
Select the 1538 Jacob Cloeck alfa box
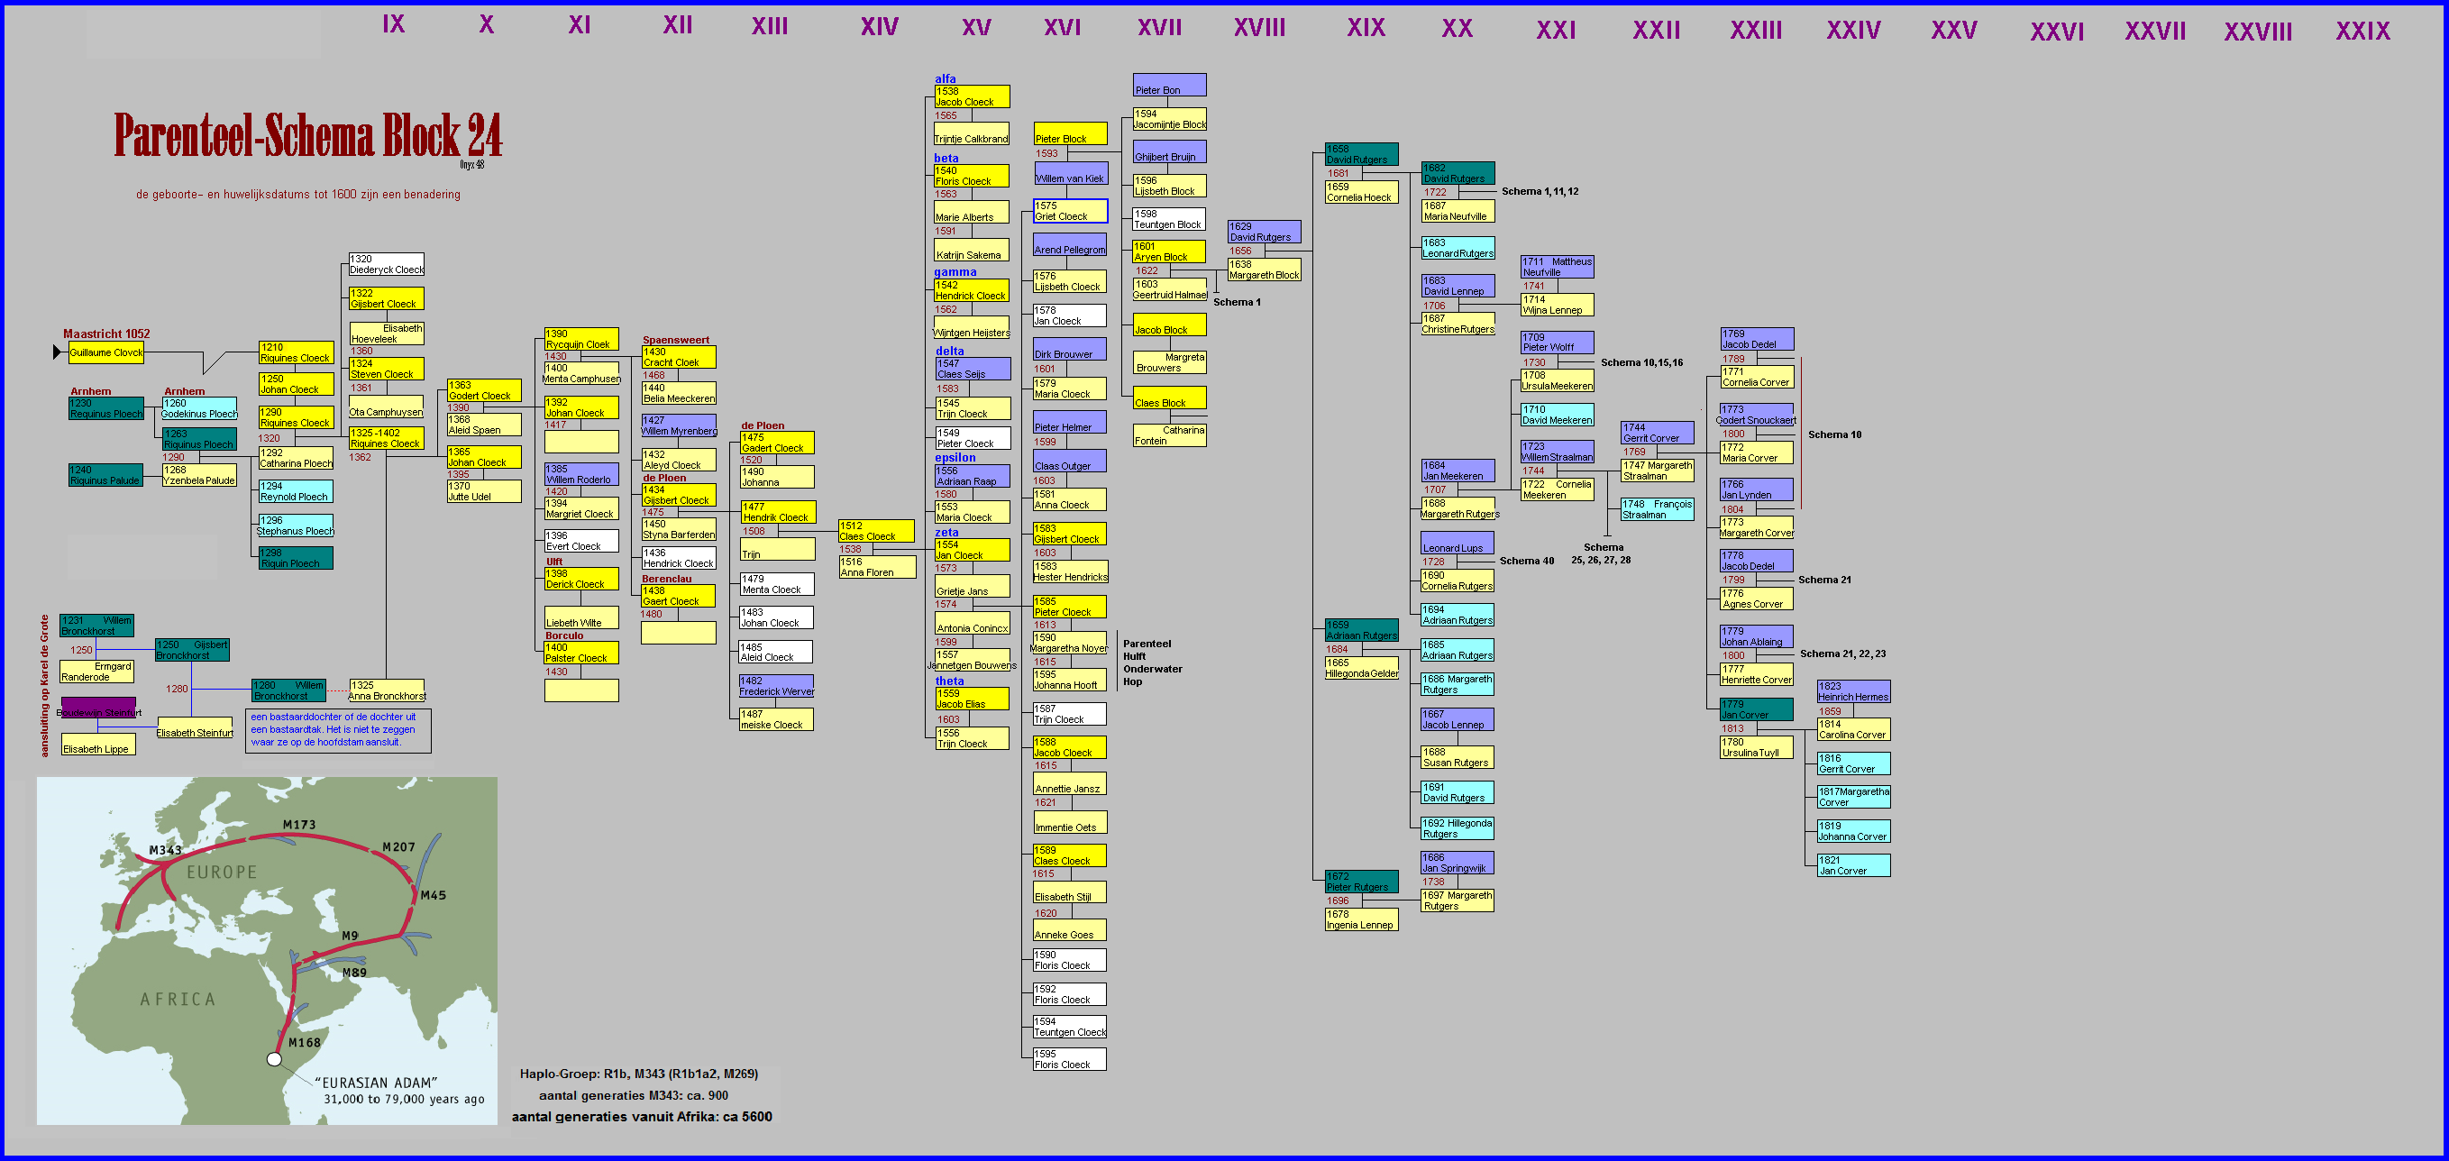pos(971,97)
